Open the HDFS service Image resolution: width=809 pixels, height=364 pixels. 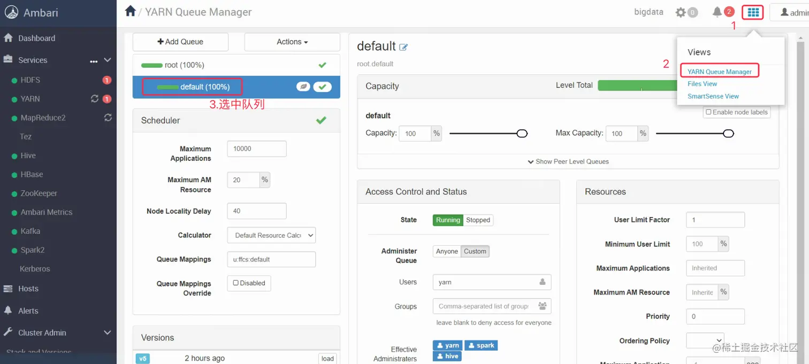[30, 80]
